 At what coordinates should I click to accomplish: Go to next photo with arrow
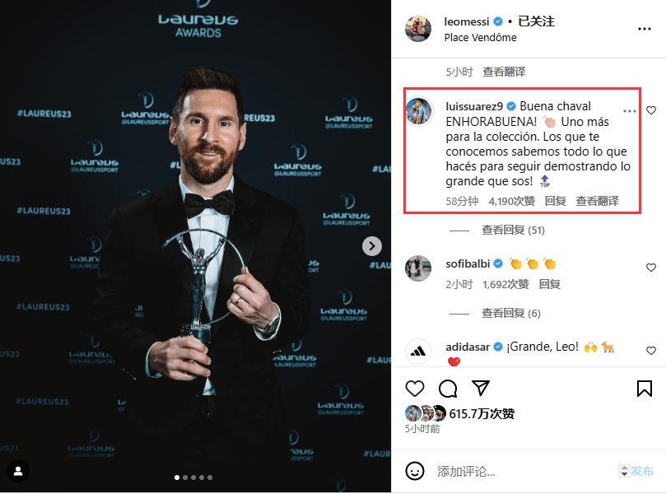pos(371,246)
